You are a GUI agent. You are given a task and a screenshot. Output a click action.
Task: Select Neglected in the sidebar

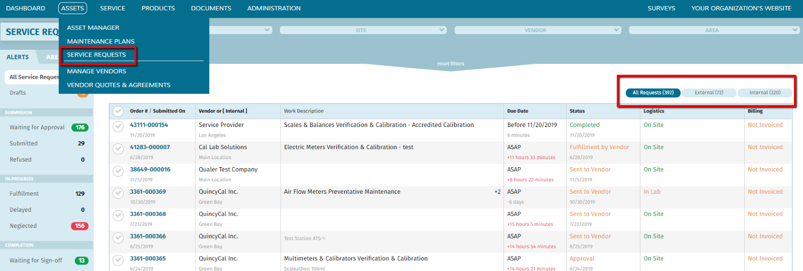[23, 226]
